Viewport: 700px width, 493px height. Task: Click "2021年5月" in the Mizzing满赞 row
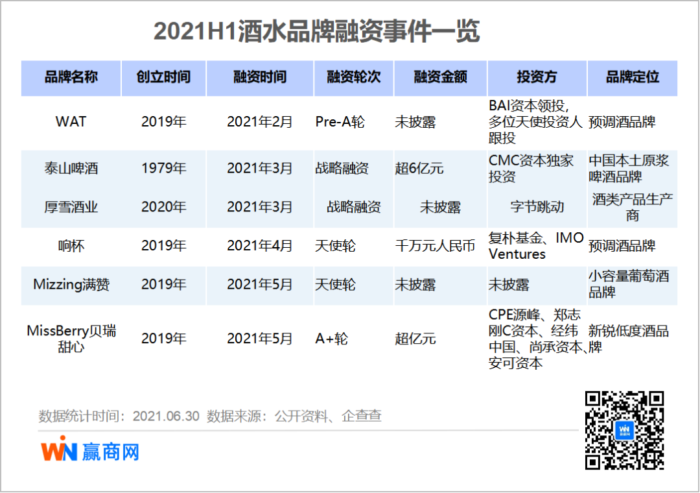pos(260,284)
